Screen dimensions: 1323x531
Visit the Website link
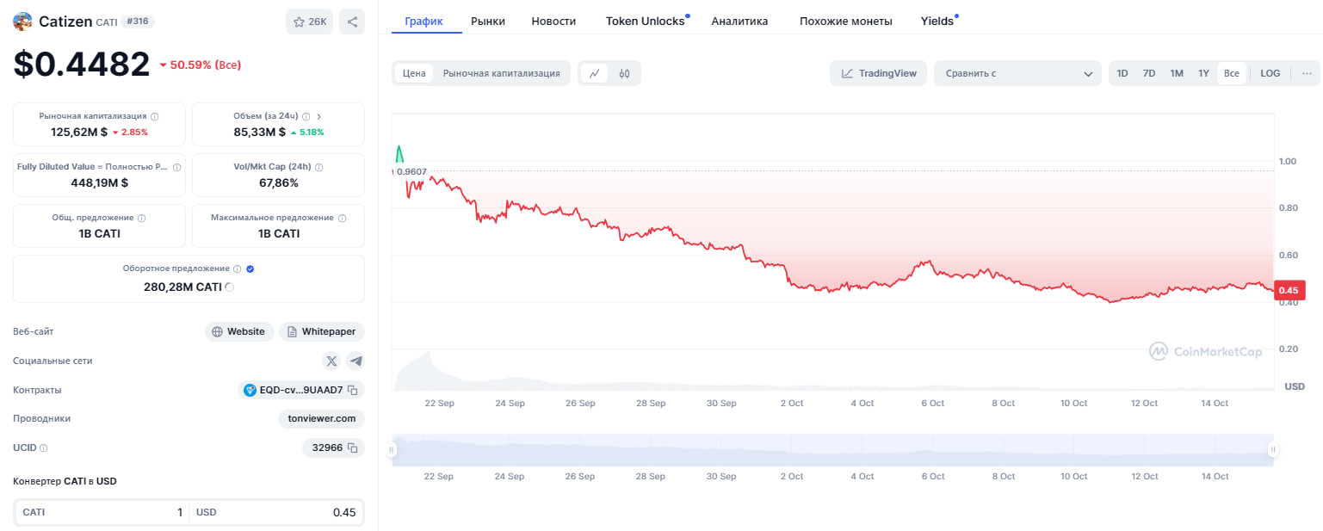click(239, 332)
